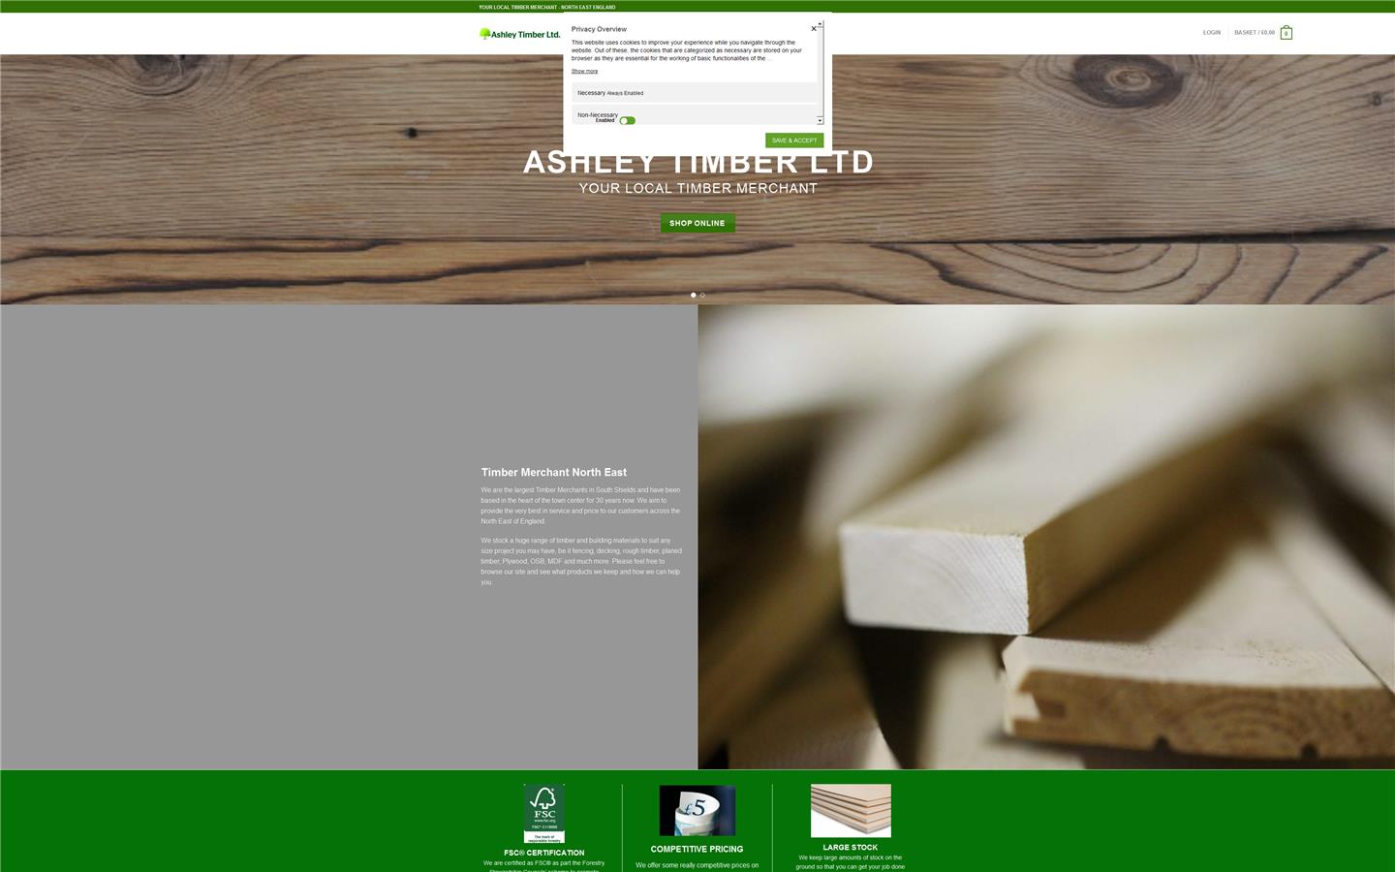Click the Ashley Timber tree logo
This screenshot has height=872, width=1395.
pyautogui.click(x=483, y=33)
